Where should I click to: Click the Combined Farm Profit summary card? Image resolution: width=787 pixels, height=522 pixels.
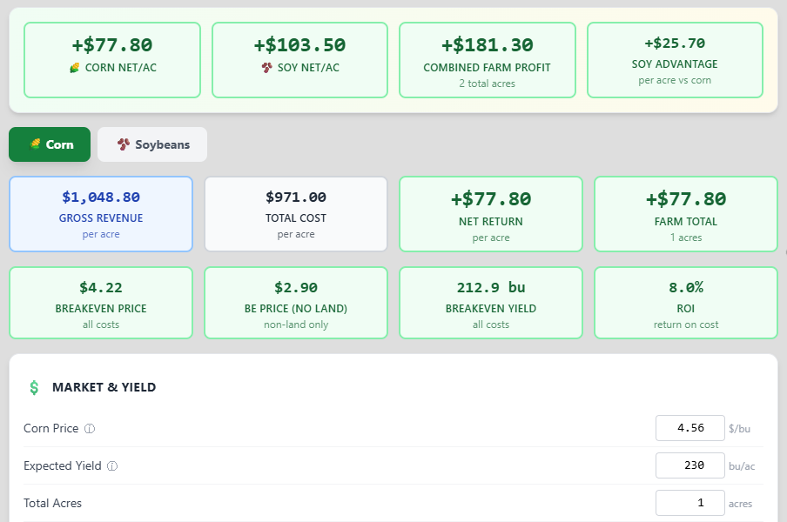[x=487, y=60]
